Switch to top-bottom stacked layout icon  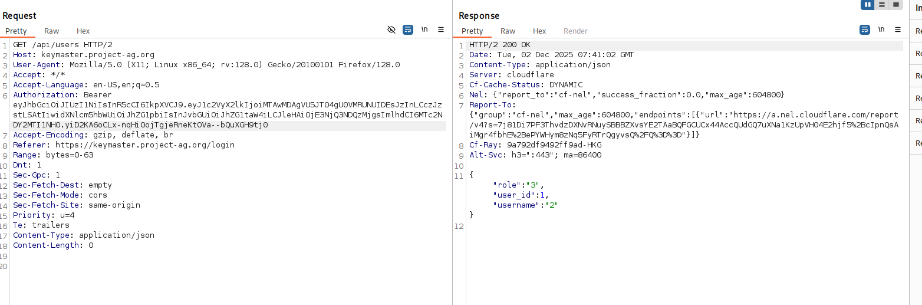coord(882,5)
